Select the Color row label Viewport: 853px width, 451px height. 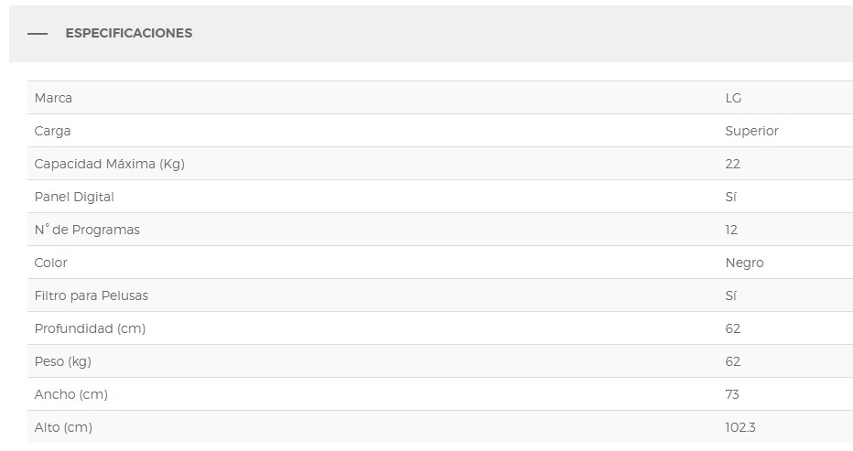coord(51,263)
